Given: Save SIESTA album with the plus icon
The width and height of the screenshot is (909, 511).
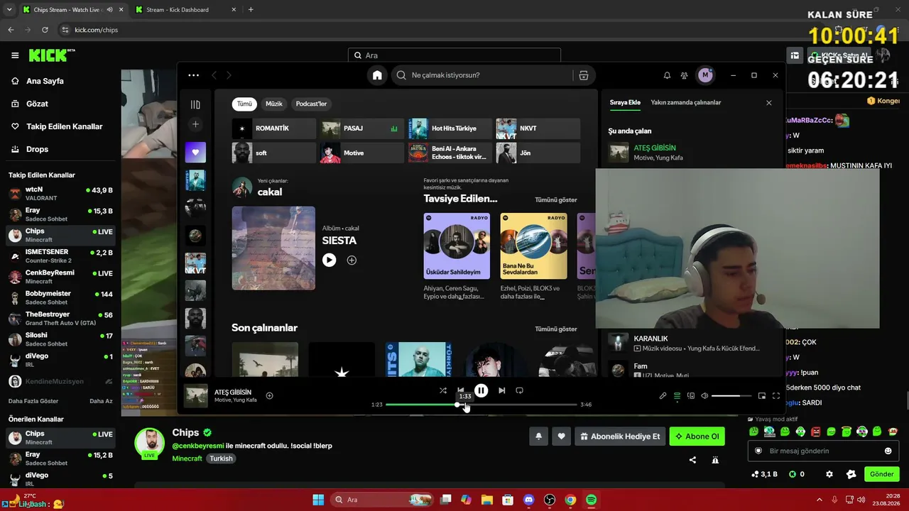Looking at the screenshot, I should click(x=352, y=260).
